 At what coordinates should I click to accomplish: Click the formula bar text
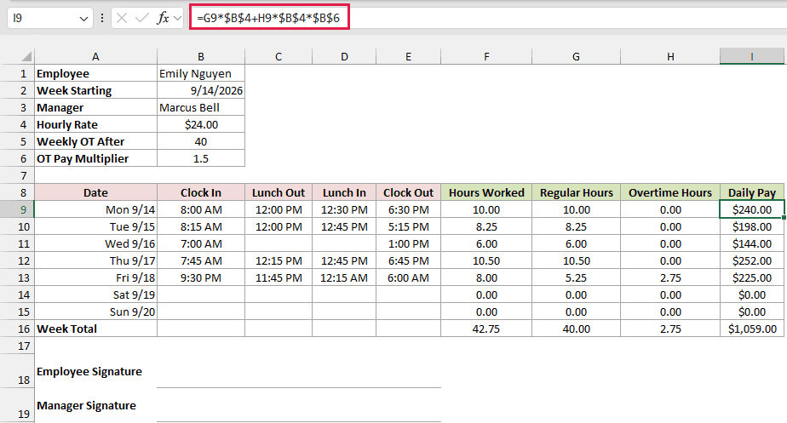(268, 18)
